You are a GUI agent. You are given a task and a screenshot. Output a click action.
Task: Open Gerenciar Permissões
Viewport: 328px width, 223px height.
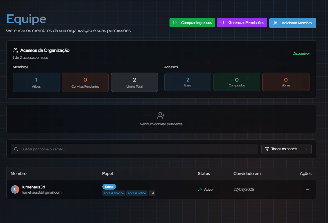click(242, 23)
